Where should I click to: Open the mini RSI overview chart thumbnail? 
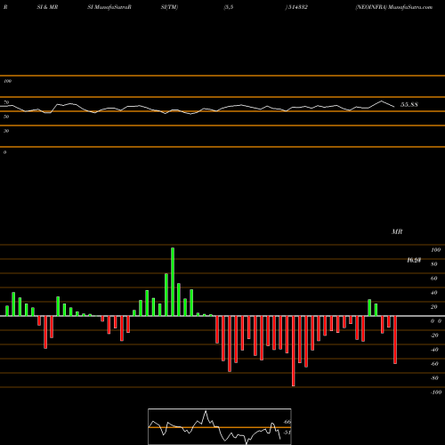click(x=220, y=426)
